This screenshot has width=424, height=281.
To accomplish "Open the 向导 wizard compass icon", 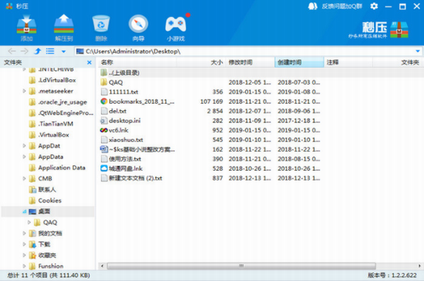I will 138,25.
